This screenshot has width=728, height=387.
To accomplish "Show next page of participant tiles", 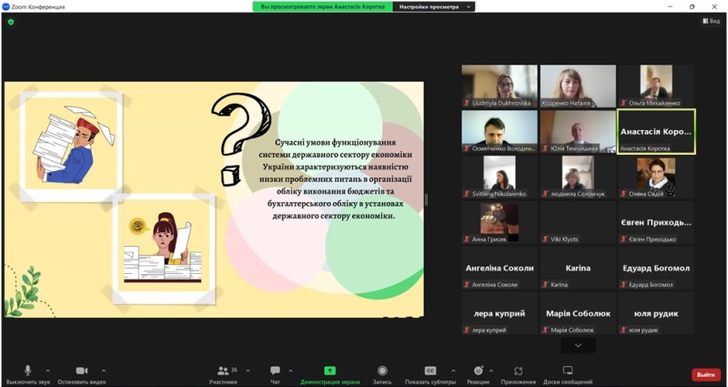I will click(578, 345).
